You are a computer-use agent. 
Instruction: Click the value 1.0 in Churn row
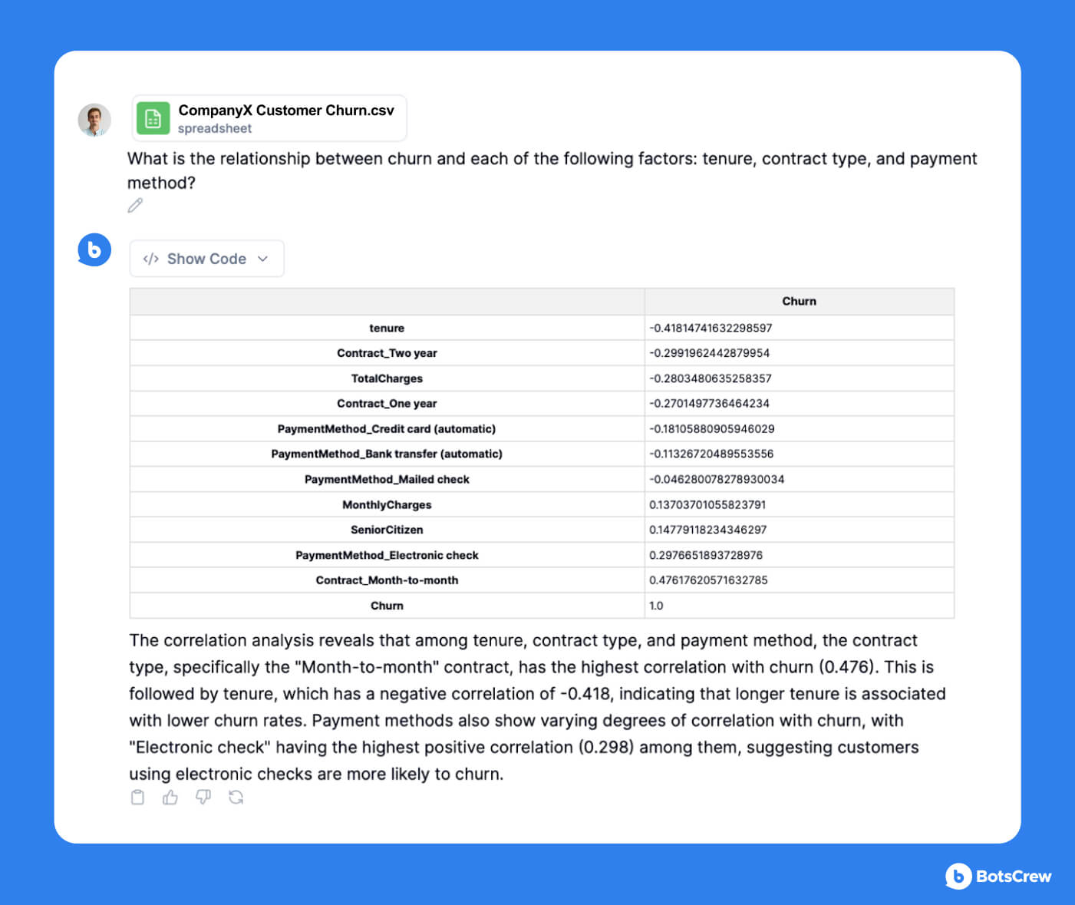656,606
